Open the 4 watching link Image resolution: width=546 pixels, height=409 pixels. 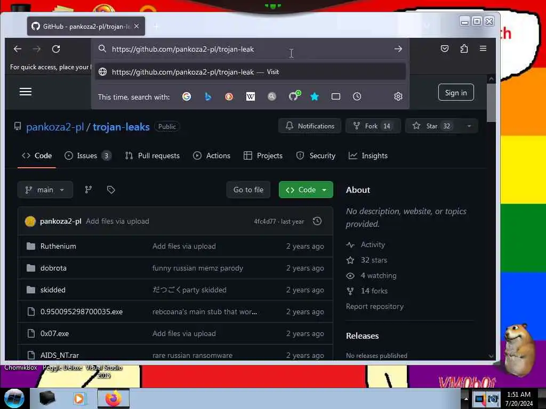[x=379, y=276]
